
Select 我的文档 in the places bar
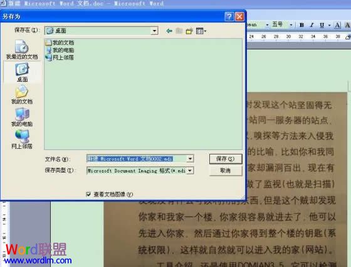(22, 95)
